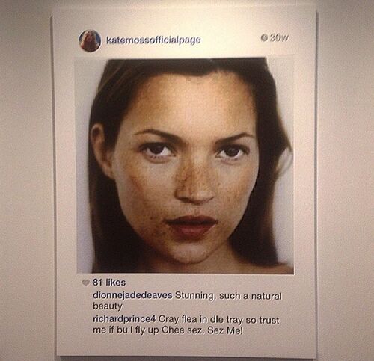Click the heart icon beside 81 likes
The height and width of the screenshot is (361, 374).
(x=85, y=283)
